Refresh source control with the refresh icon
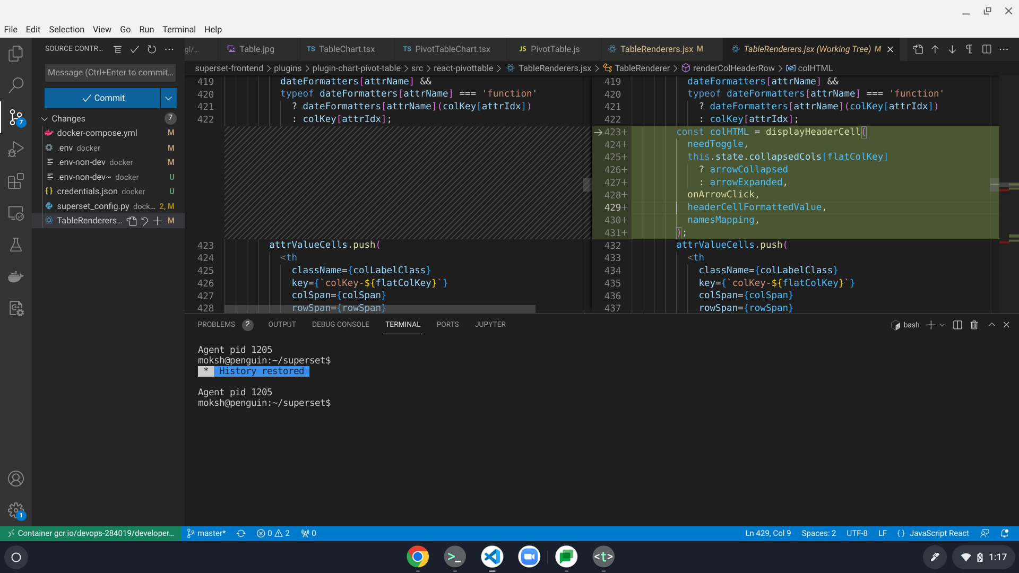This screenshot has width=1019, height=573. (152, 49)
